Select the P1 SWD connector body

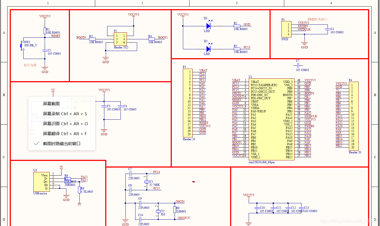click(x=286, y=29)
